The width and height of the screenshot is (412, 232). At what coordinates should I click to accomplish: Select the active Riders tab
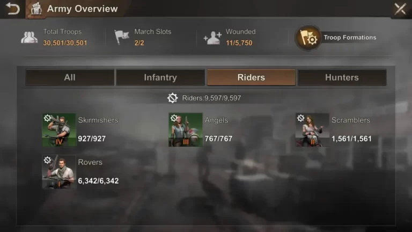[251, 77]
